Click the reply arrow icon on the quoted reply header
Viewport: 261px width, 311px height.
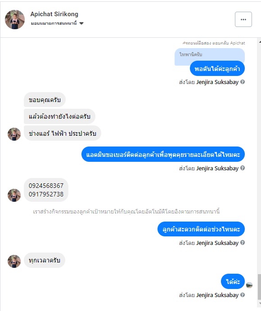pos(184,43)
